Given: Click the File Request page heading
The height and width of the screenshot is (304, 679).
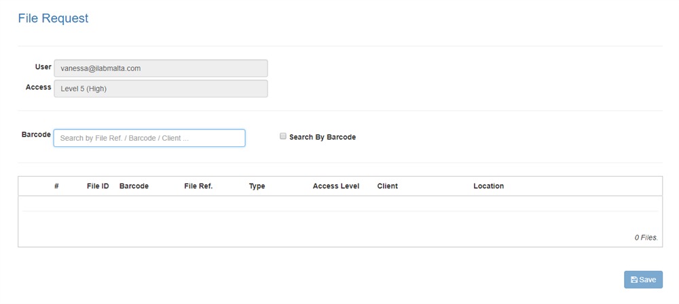Looking at the screenshot, I should (53, 18).
